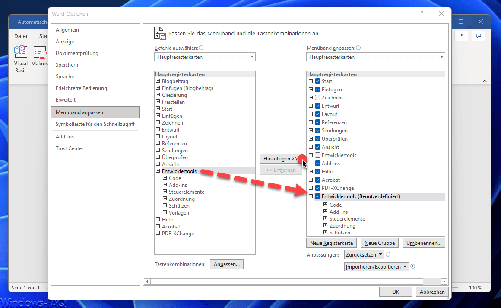Image resolution: width=501 pixels, height=308 pixels.
Task: Click horizontal scrollbar right arrow
Action: (x=444, y=282)
